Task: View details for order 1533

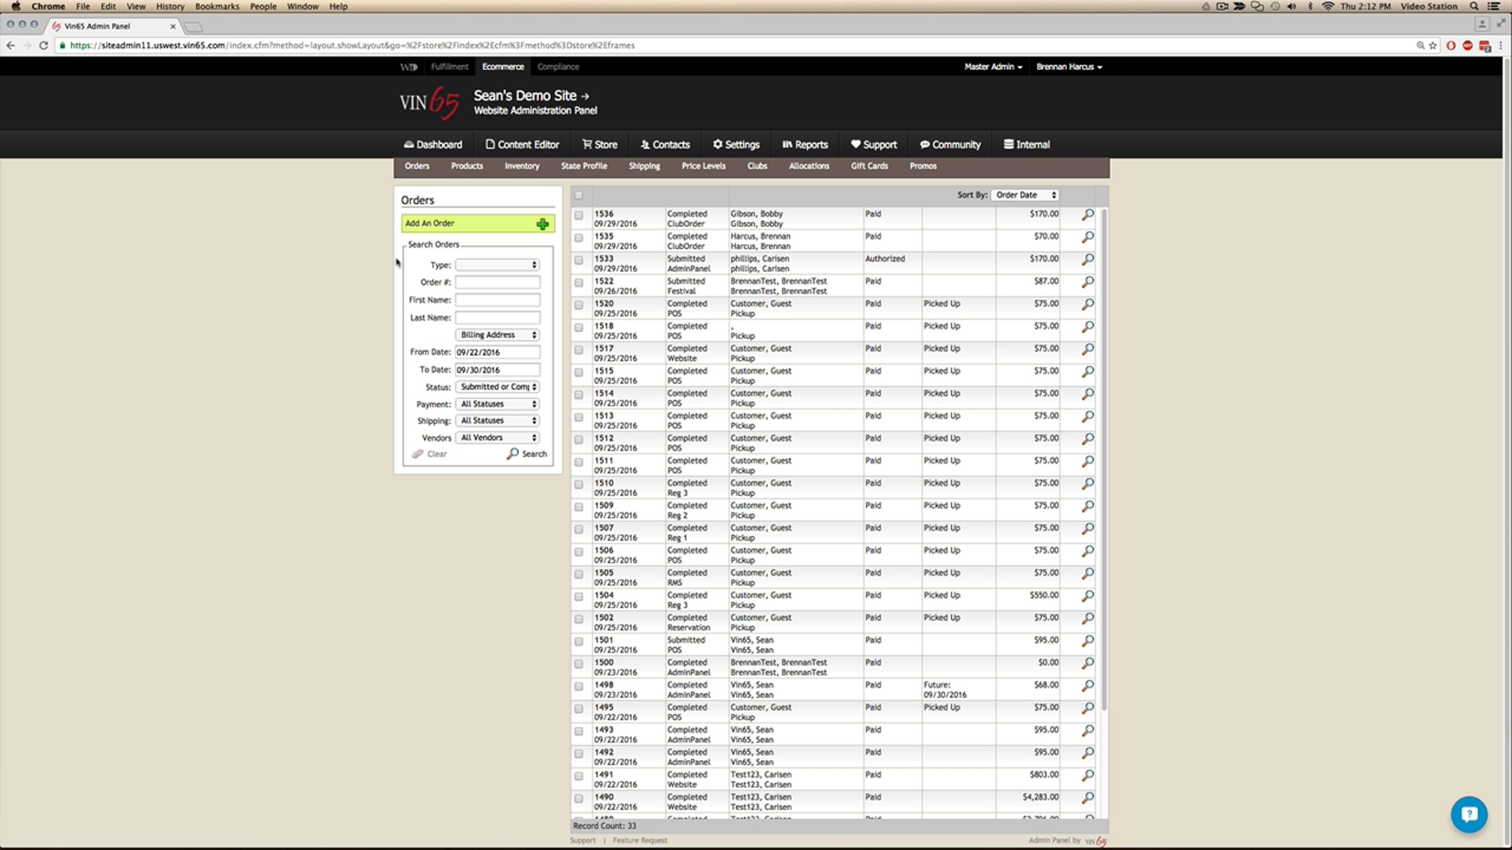Action: click(1087, 260)
